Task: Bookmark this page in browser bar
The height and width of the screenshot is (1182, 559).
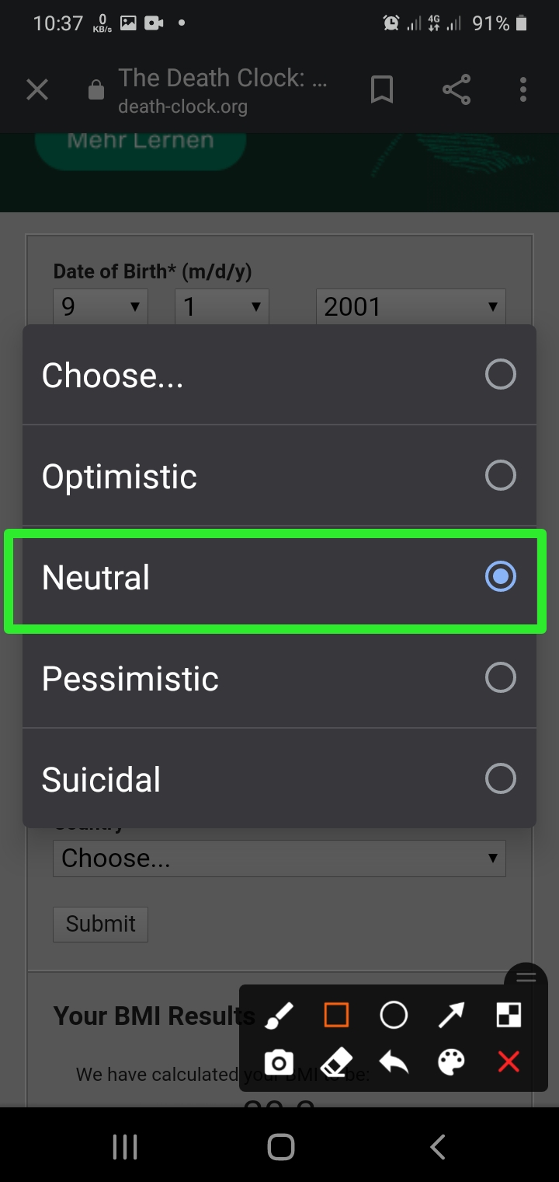Action: (x=381, y=90)
